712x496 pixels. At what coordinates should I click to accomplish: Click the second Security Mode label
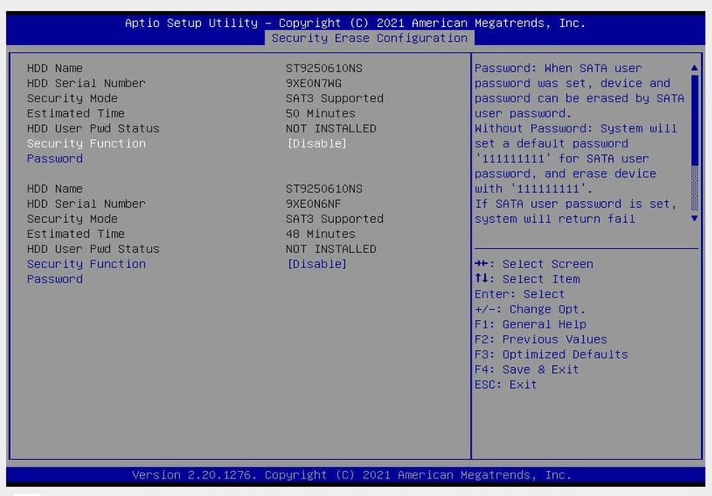click(x=72, y=219)
